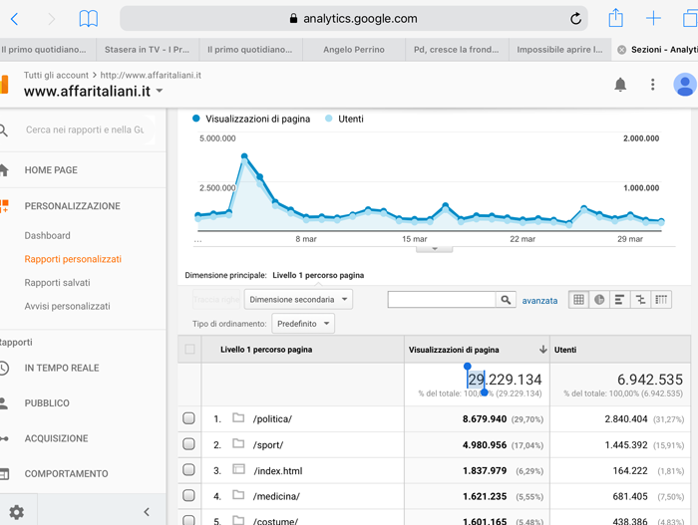This screenshot has height=525, width=698.
Task: Select the pie chart percentage view
Action: coord(599,300)
